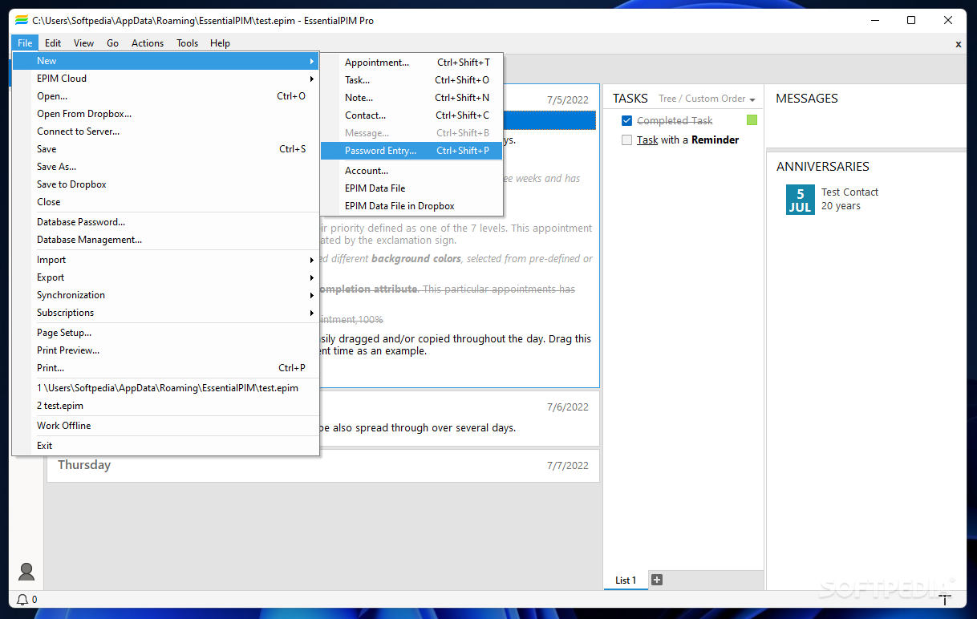Viewport: 977px width, 619px height.
Task: Select EPIM Data File in Dropbox
Action: (411, 206)
